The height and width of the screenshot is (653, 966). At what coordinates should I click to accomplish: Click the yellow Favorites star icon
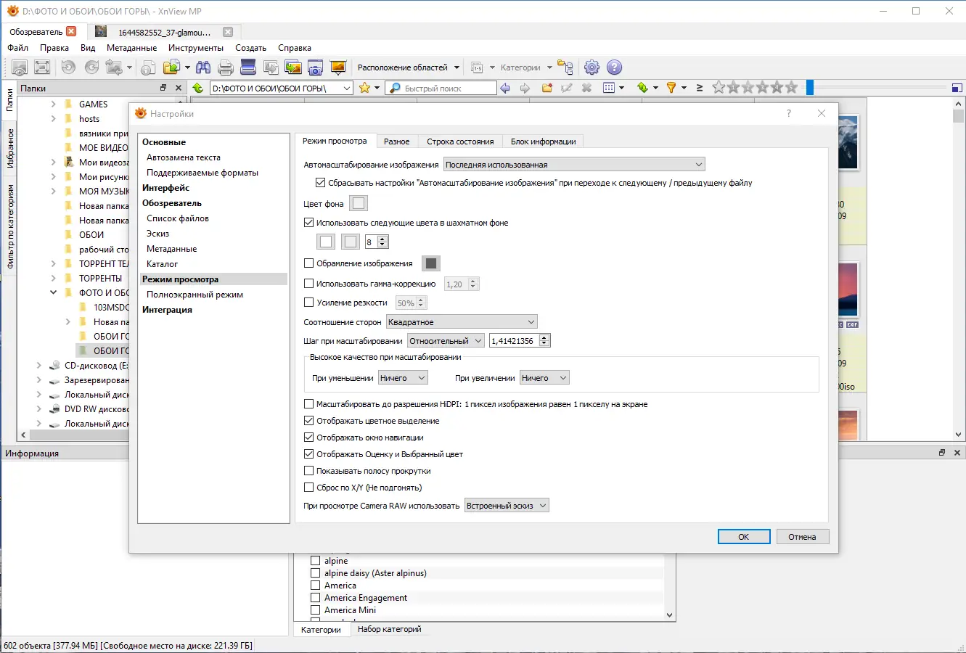coord(364,88)
